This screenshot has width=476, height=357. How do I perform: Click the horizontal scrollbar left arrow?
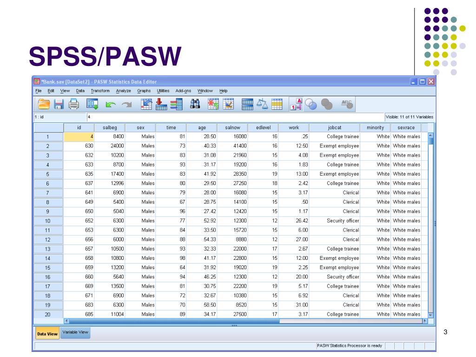coord(66,321)
